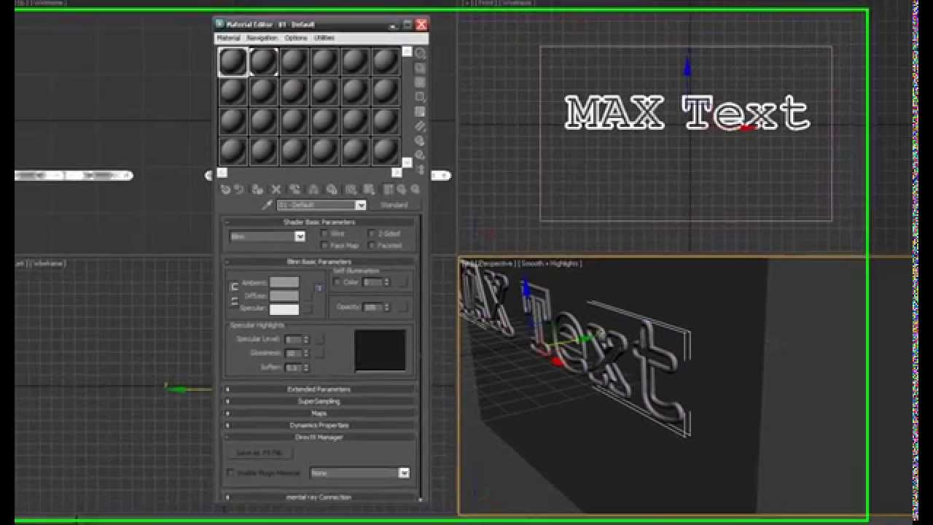Click the Self-Illumination map button
933x525 pixels.
[402, 281]
